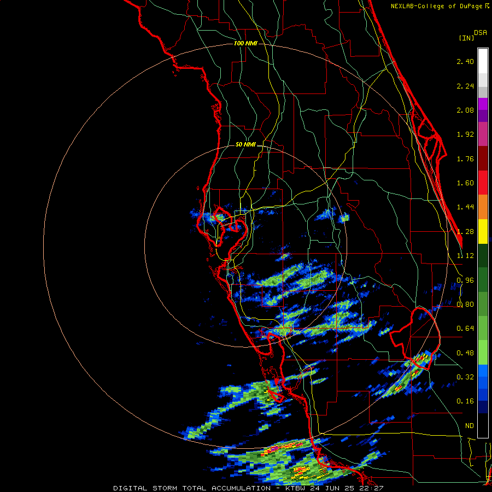This screenshot has width=492, height=492.
Task: Click the [IN] units label
Action: [466, 38]
